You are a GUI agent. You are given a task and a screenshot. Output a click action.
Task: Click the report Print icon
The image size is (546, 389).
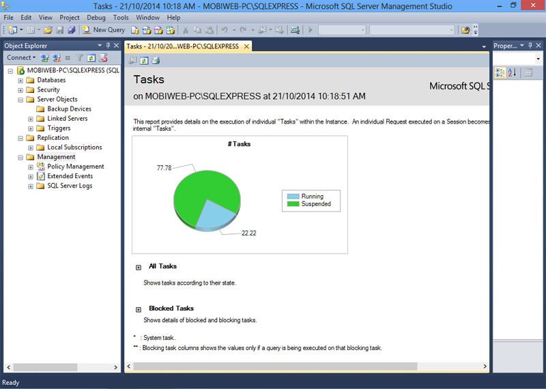click(x=156, y=61)
